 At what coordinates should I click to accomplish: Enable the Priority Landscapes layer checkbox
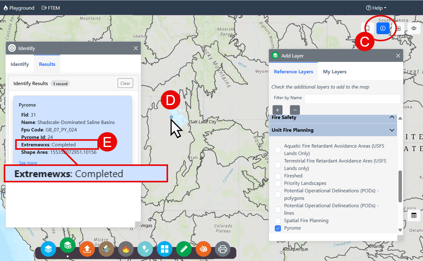278,183
